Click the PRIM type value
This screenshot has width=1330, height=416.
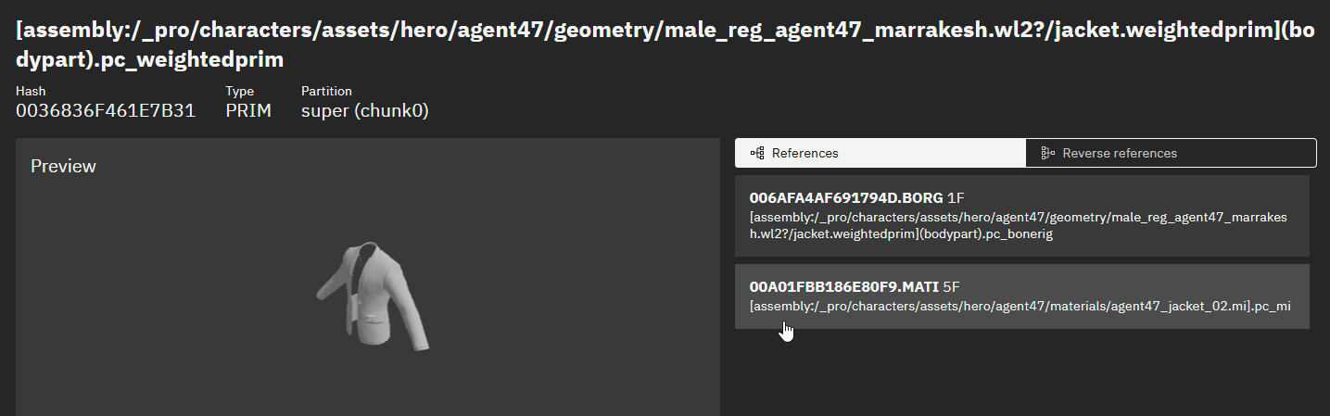248,111
